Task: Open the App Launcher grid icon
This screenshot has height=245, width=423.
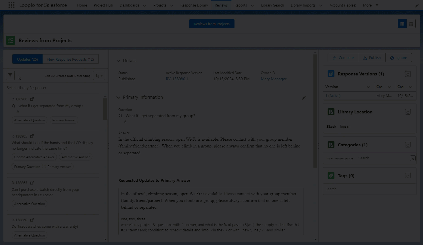Action: [11, 5]
